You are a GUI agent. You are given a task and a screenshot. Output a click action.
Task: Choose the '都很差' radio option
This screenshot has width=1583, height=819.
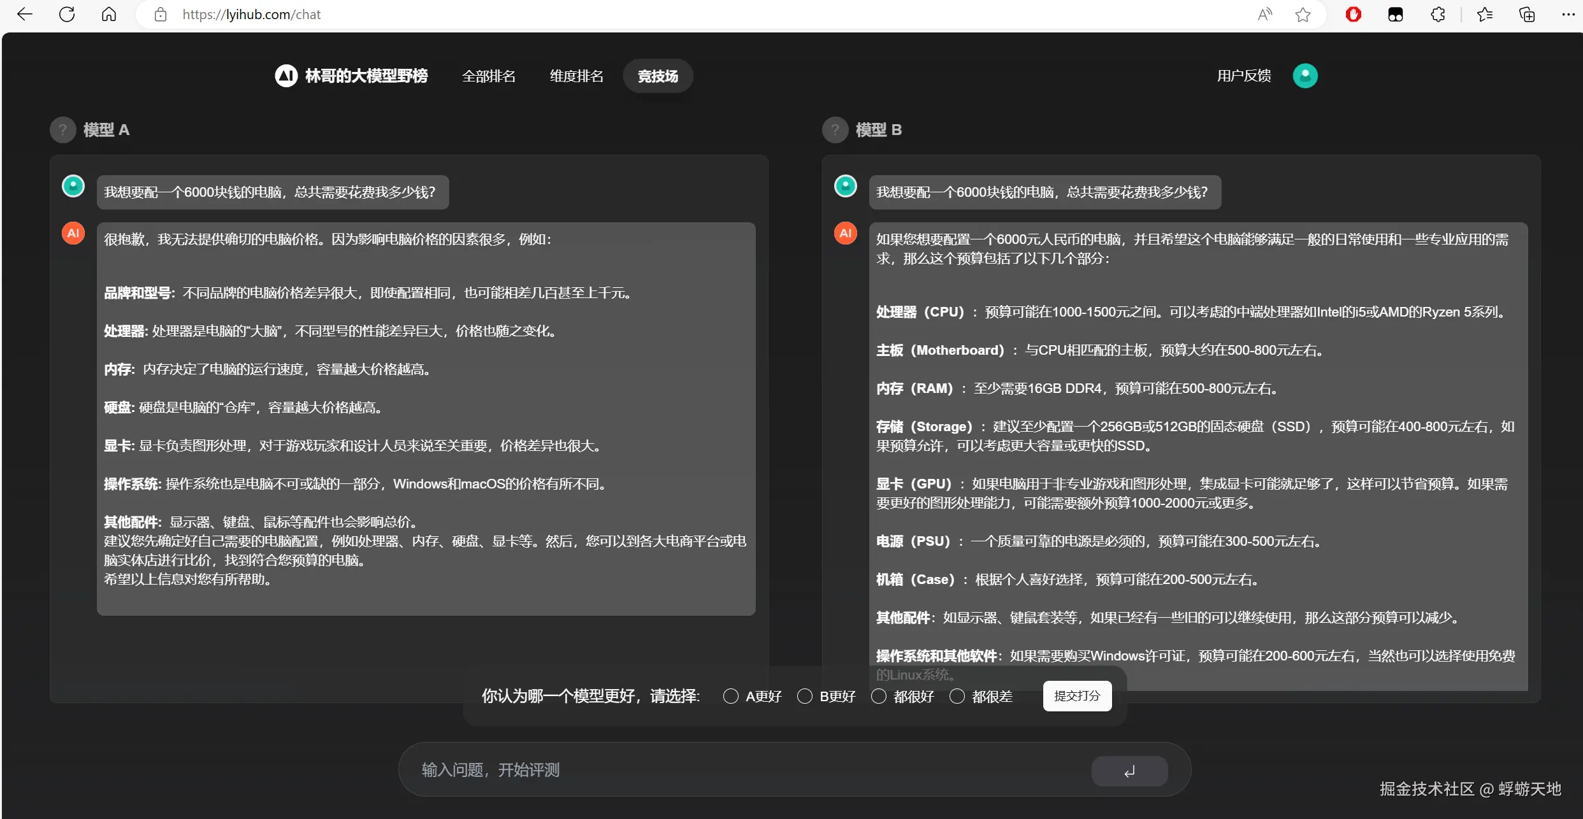[x=957, y=696]
